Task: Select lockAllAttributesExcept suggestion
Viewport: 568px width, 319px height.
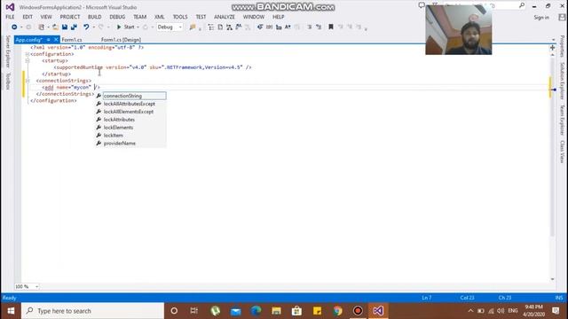Action: coord(130,104)
